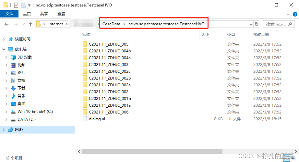Select the 3D 对象 cube icon

pyautogui.click(x=13, y=57)
